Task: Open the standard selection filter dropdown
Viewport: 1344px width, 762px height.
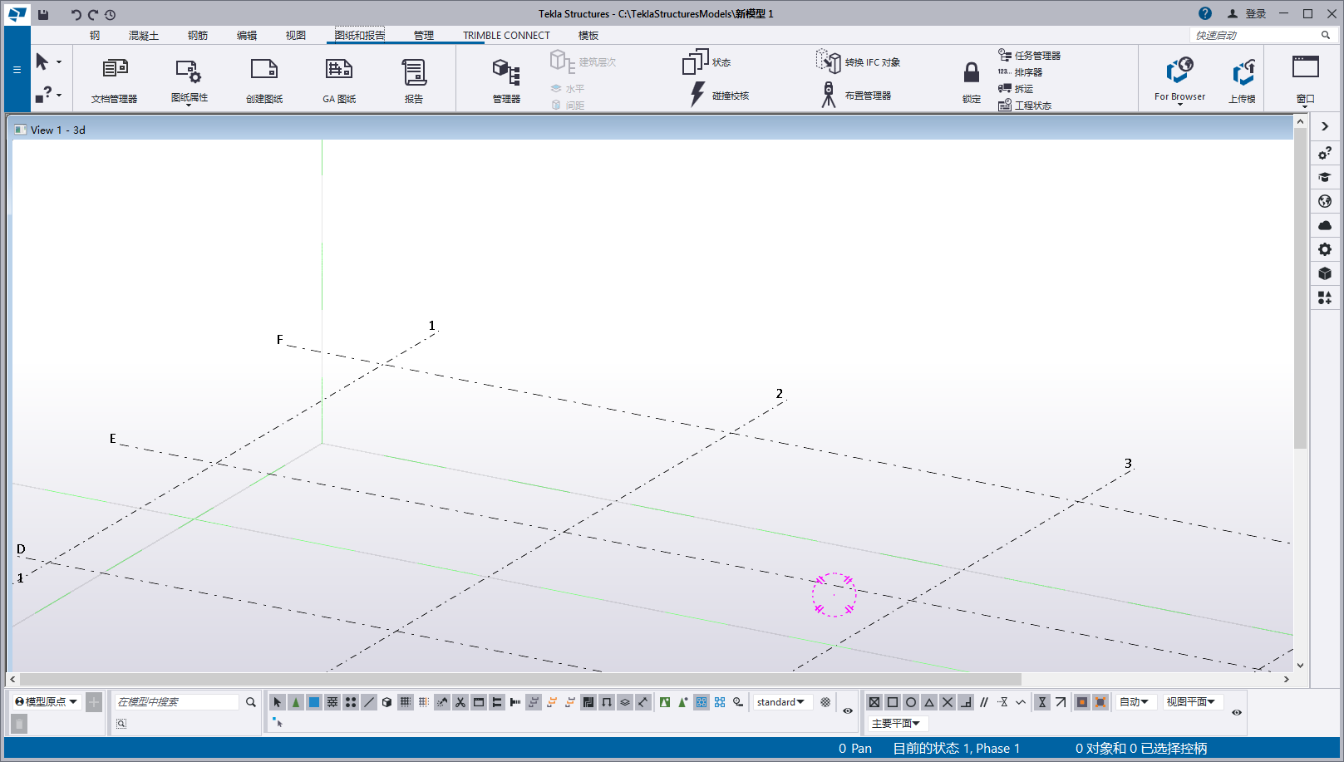Action: coord(780,702)
